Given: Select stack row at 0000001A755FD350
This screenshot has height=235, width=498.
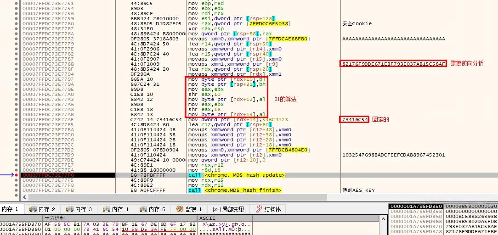Looking at the screenshot, I should pos(443,207).
